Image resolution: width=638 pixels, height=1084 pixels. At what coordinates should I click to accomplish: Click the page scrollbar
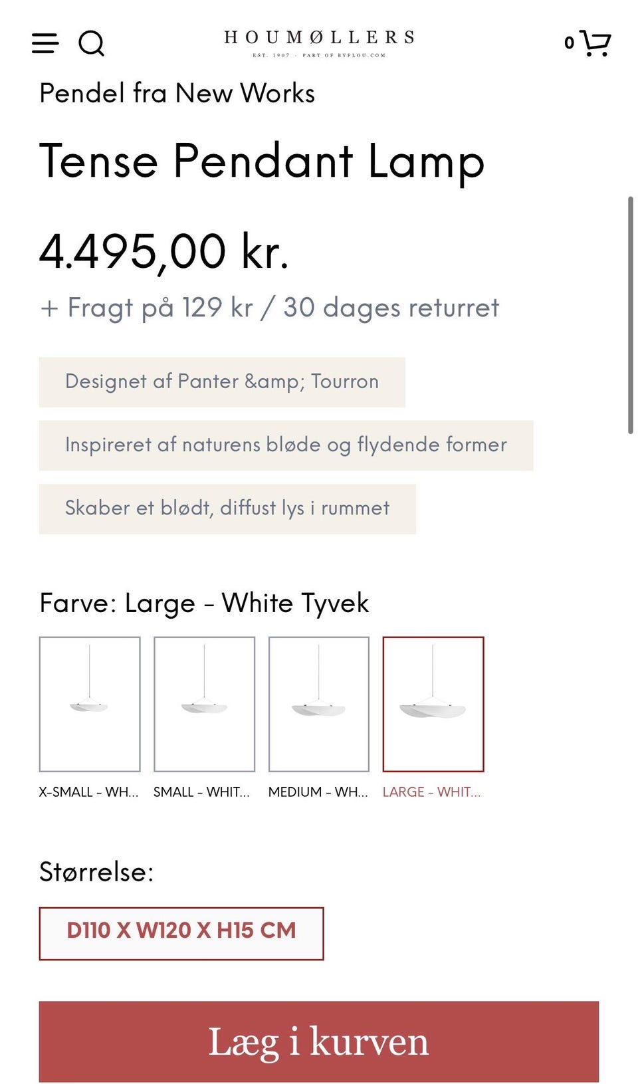click(630, 315)
